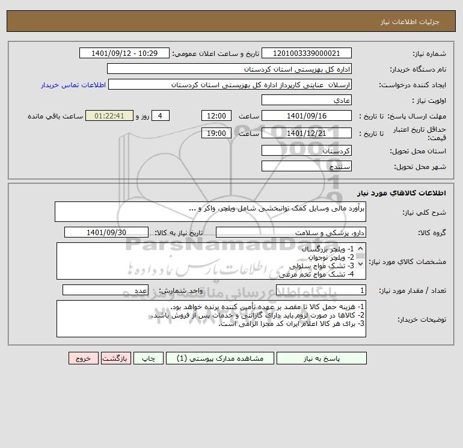Screen dimensions: 463x448
Task: Click the announcement date field 1401/09/12 - 10:29
Action: [124, 53]
